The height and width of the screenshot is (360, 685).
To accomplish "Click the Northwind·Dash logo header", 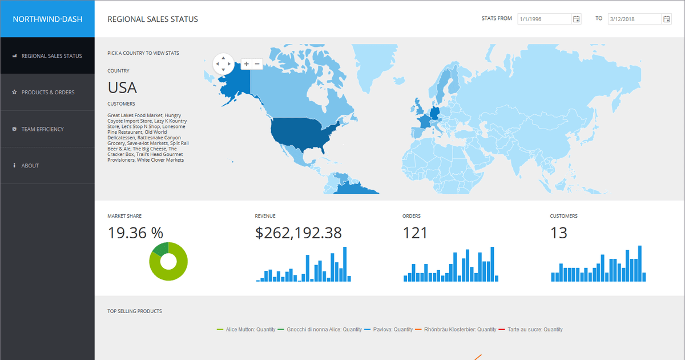I will (x=47, y=19).
